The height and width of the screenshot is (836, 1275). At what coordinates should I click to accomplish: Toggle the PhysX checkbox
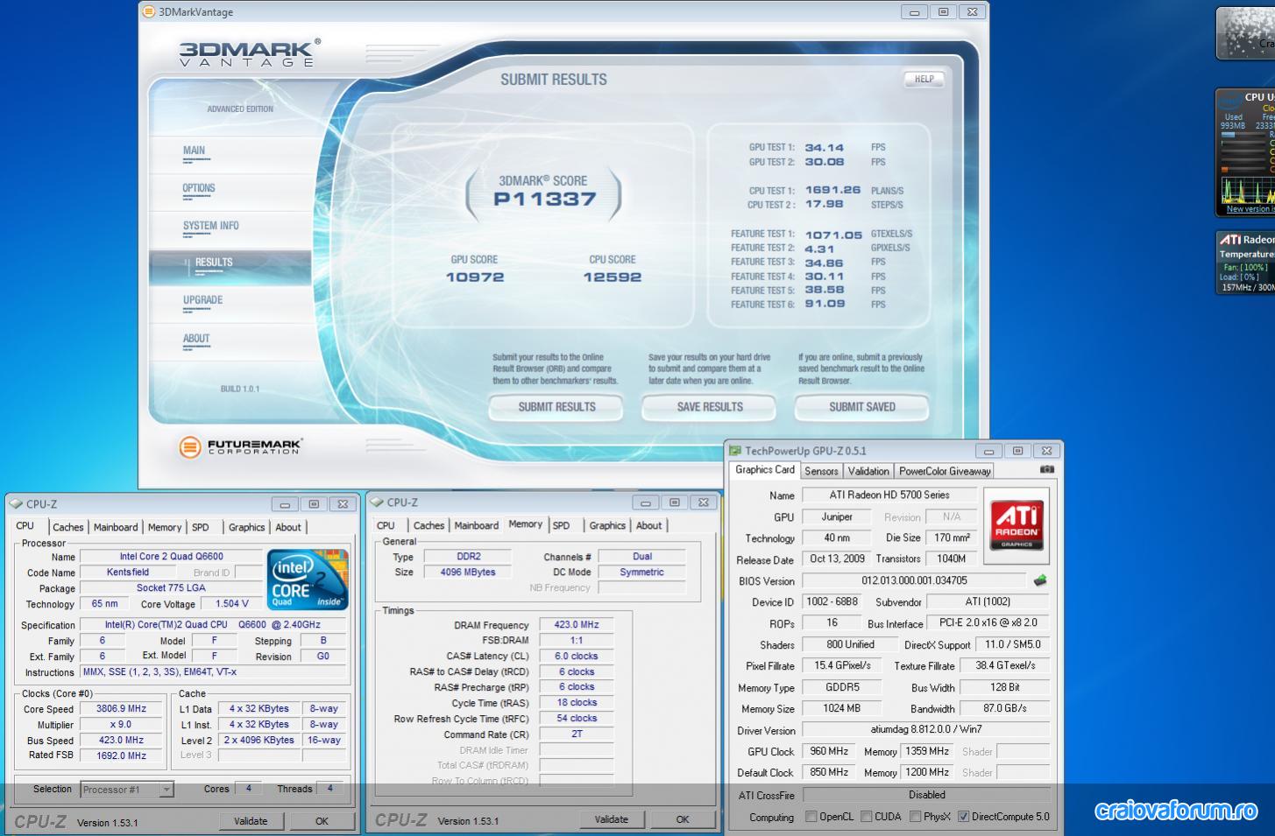915,817
